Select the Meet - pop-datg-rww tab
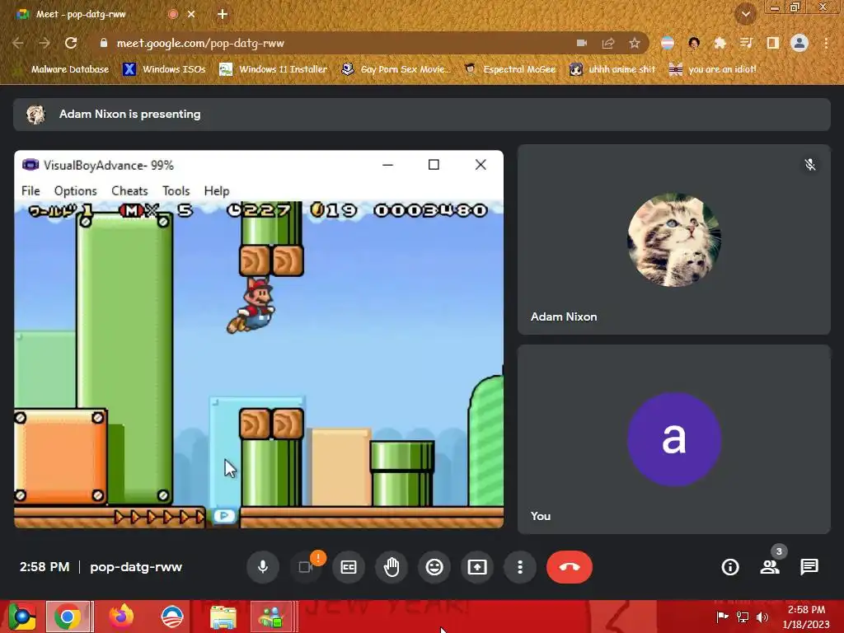Viewport: 844px width, 633px height. pyautogui.click(x=81, y=15)
